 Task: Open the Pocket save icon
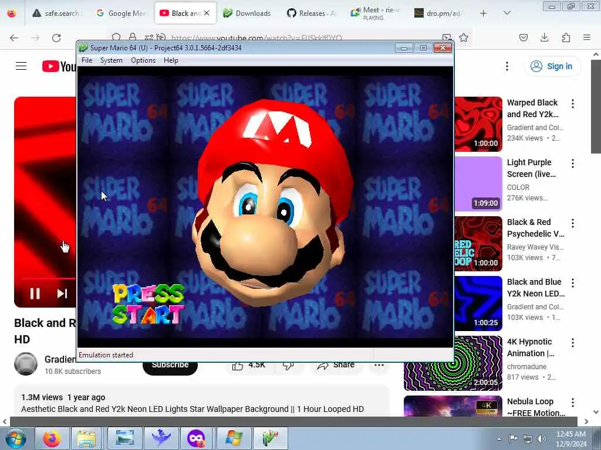pyautogui.click(x=523, y=37)
